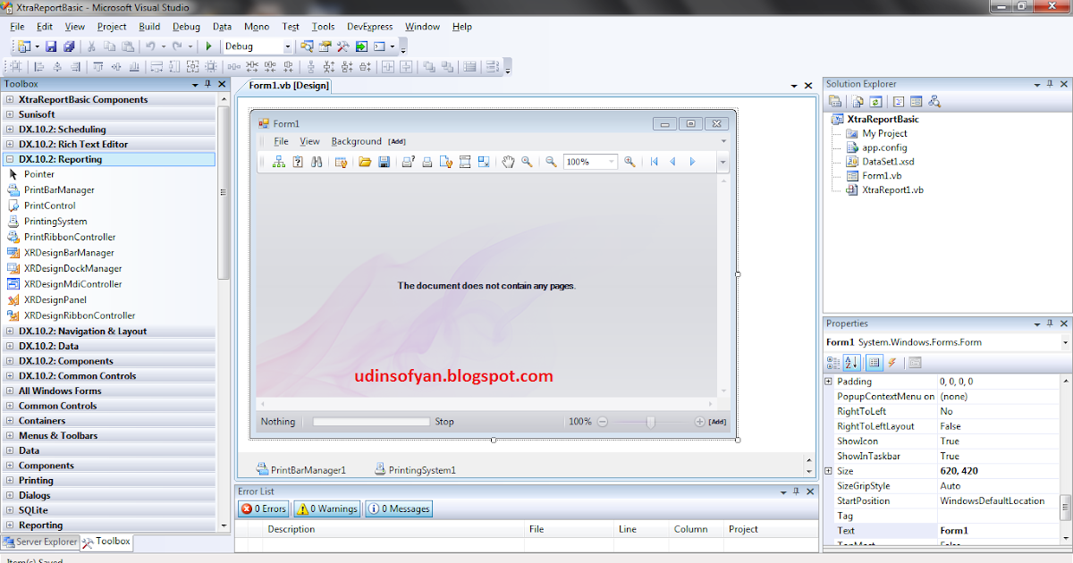This screenshot has height=563, width=1073.
Task: Go to Previous Page in preview toolbar
Action: click(672, 162)
